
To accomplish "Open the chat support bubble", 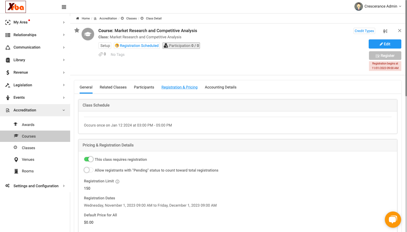I will point(393,219).
